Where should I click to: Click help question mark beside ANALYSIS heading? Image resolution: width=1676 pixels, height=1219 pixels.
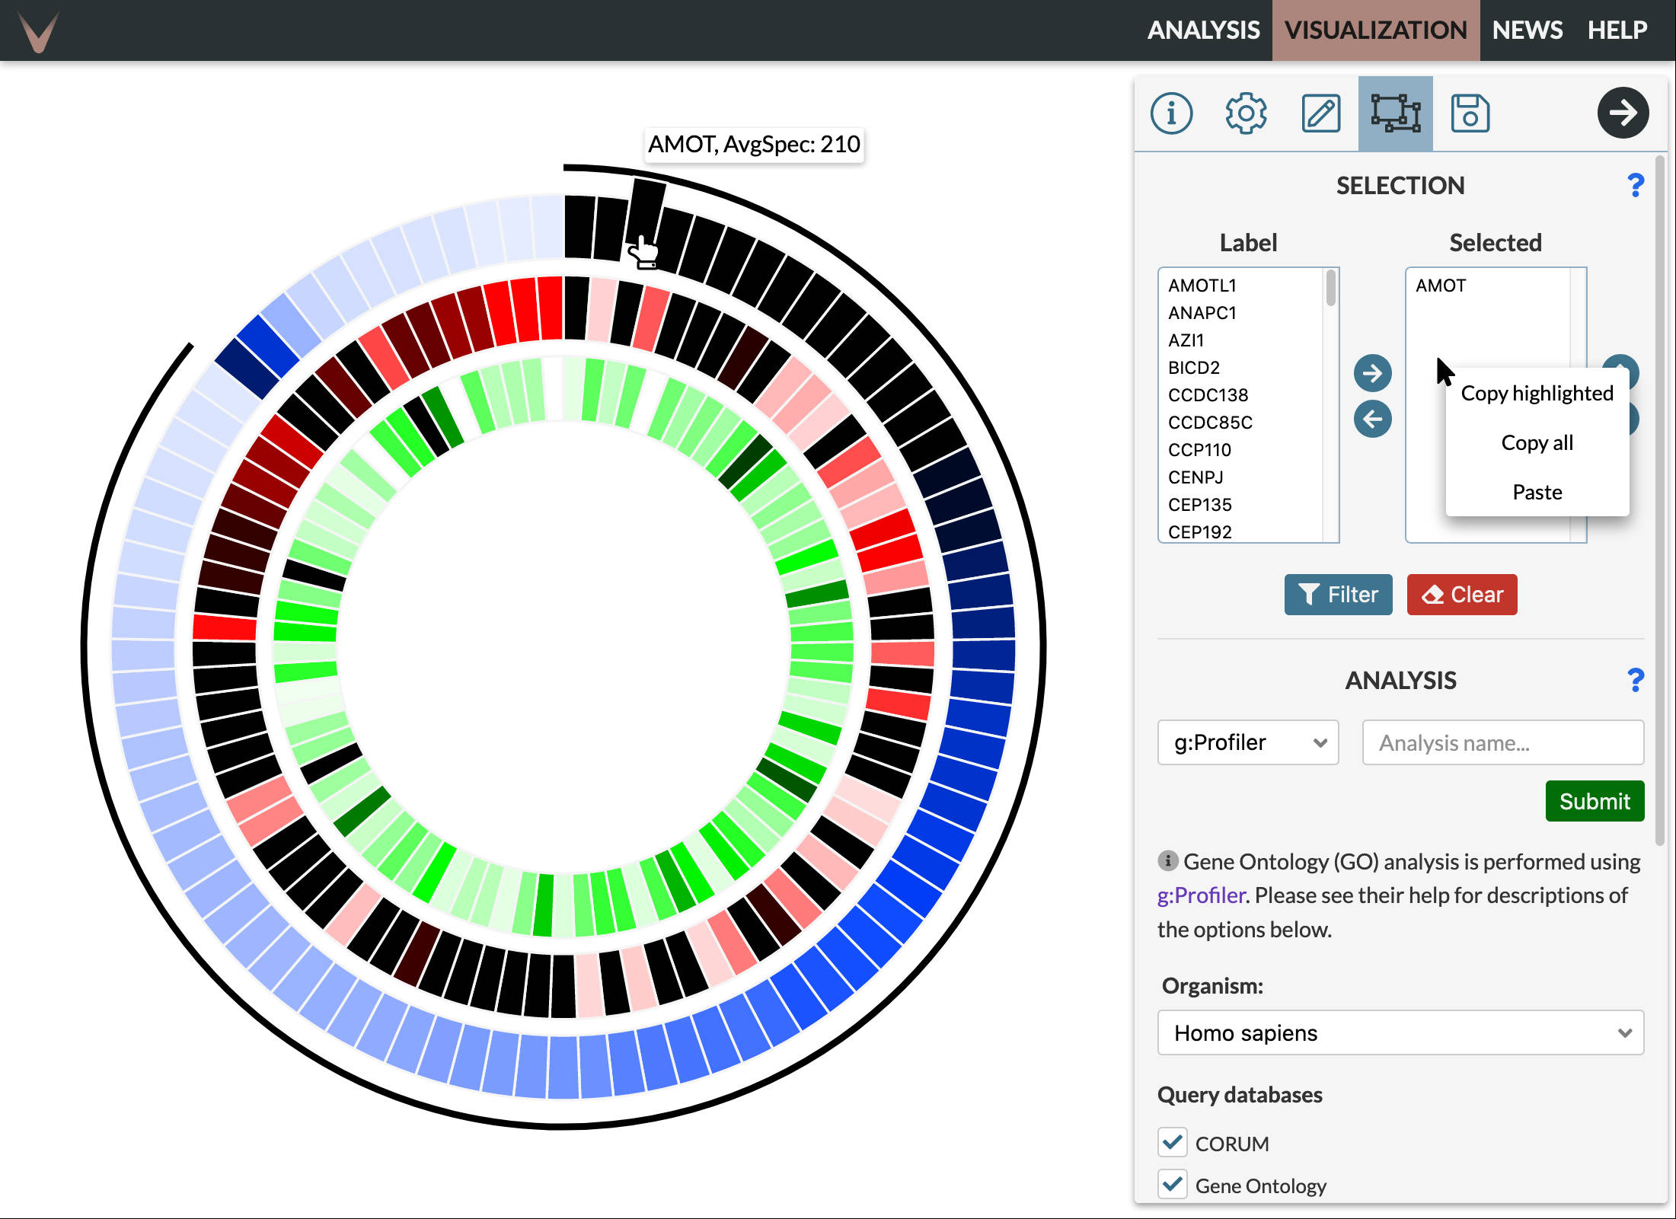click(1635, 680)
